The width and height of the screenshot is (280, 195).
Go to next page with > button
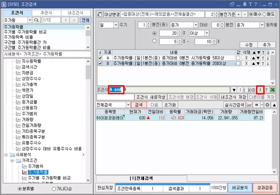pos(74,20)
